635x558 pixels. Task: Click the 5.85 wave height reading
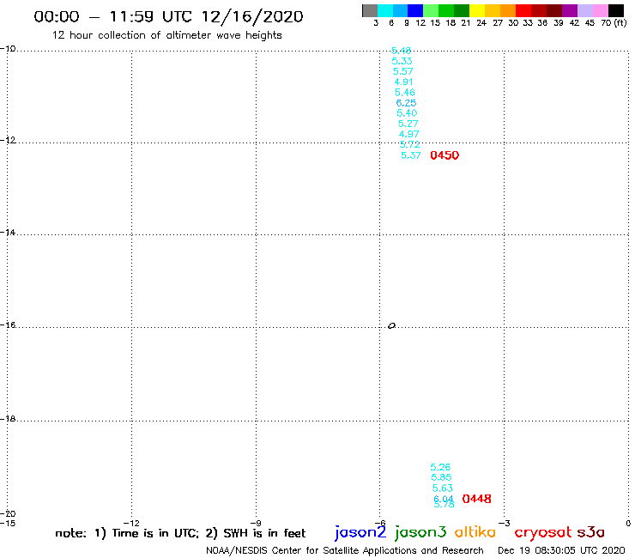pyautogui.click(x=441, y=478)
